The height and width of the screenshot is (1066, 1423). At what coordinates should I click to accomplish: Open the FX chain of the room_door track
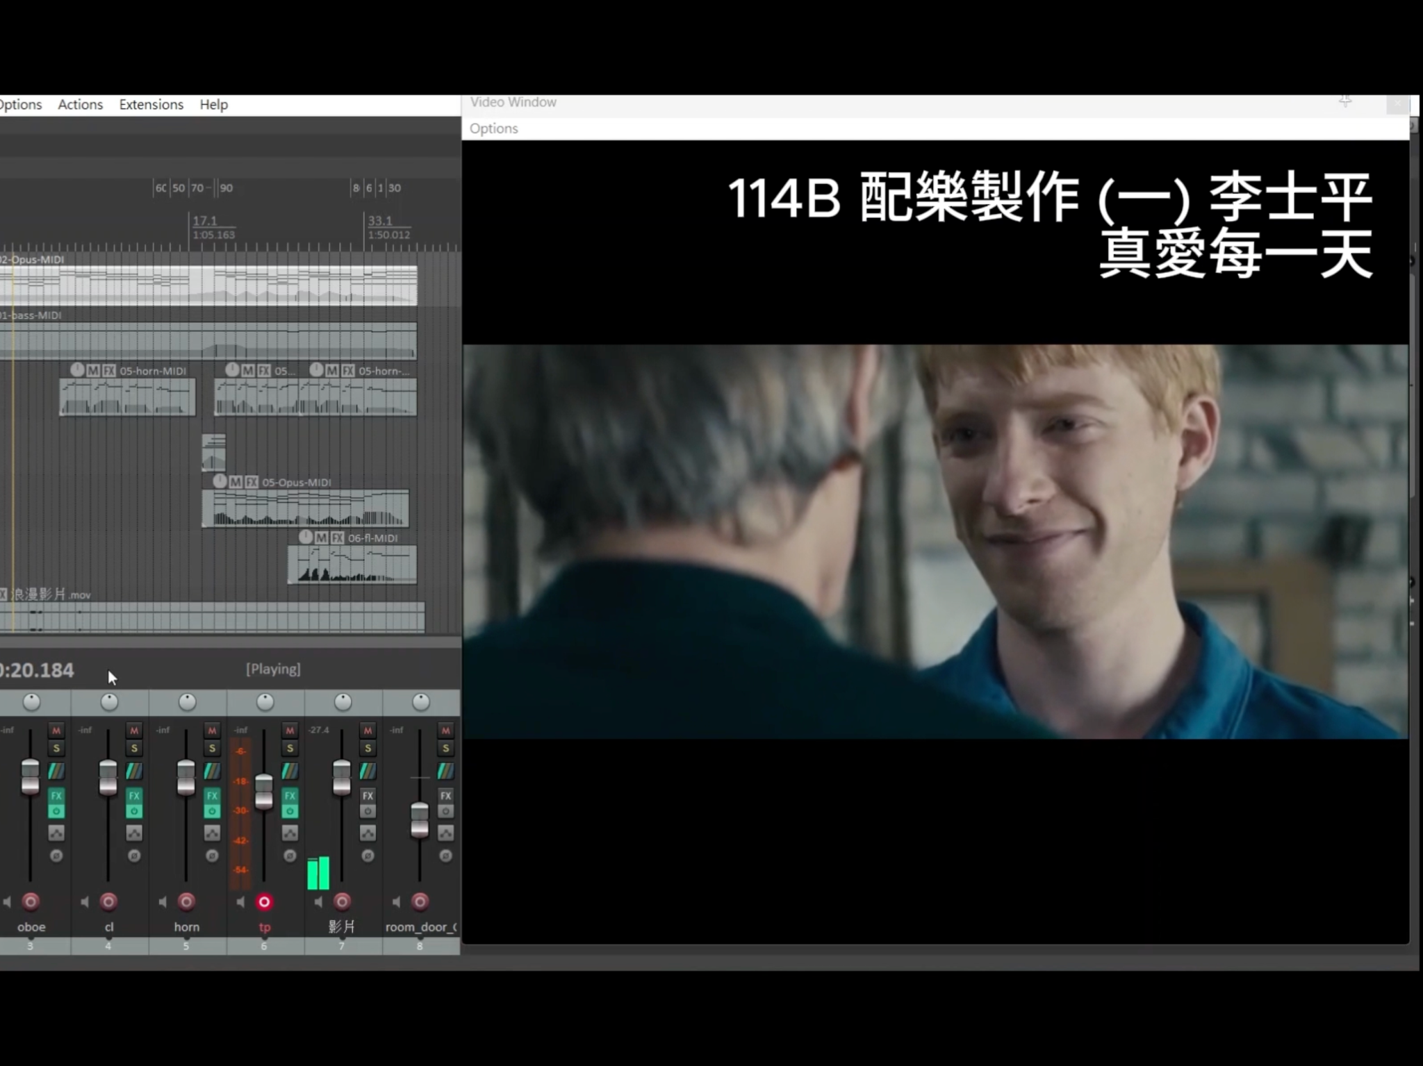coord(445,796)
